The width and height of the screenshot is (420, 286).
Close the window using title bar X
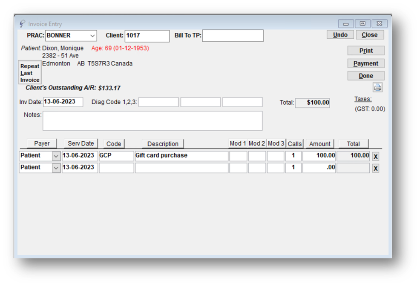379,23
